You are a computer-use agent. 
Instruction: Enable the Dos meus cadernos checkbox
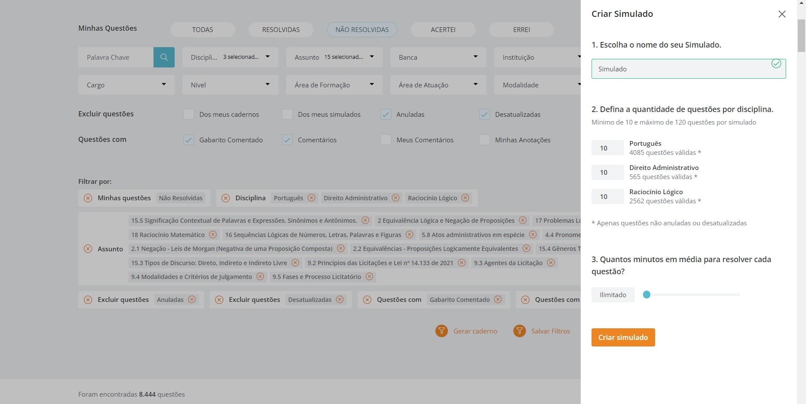coord(189,114)
